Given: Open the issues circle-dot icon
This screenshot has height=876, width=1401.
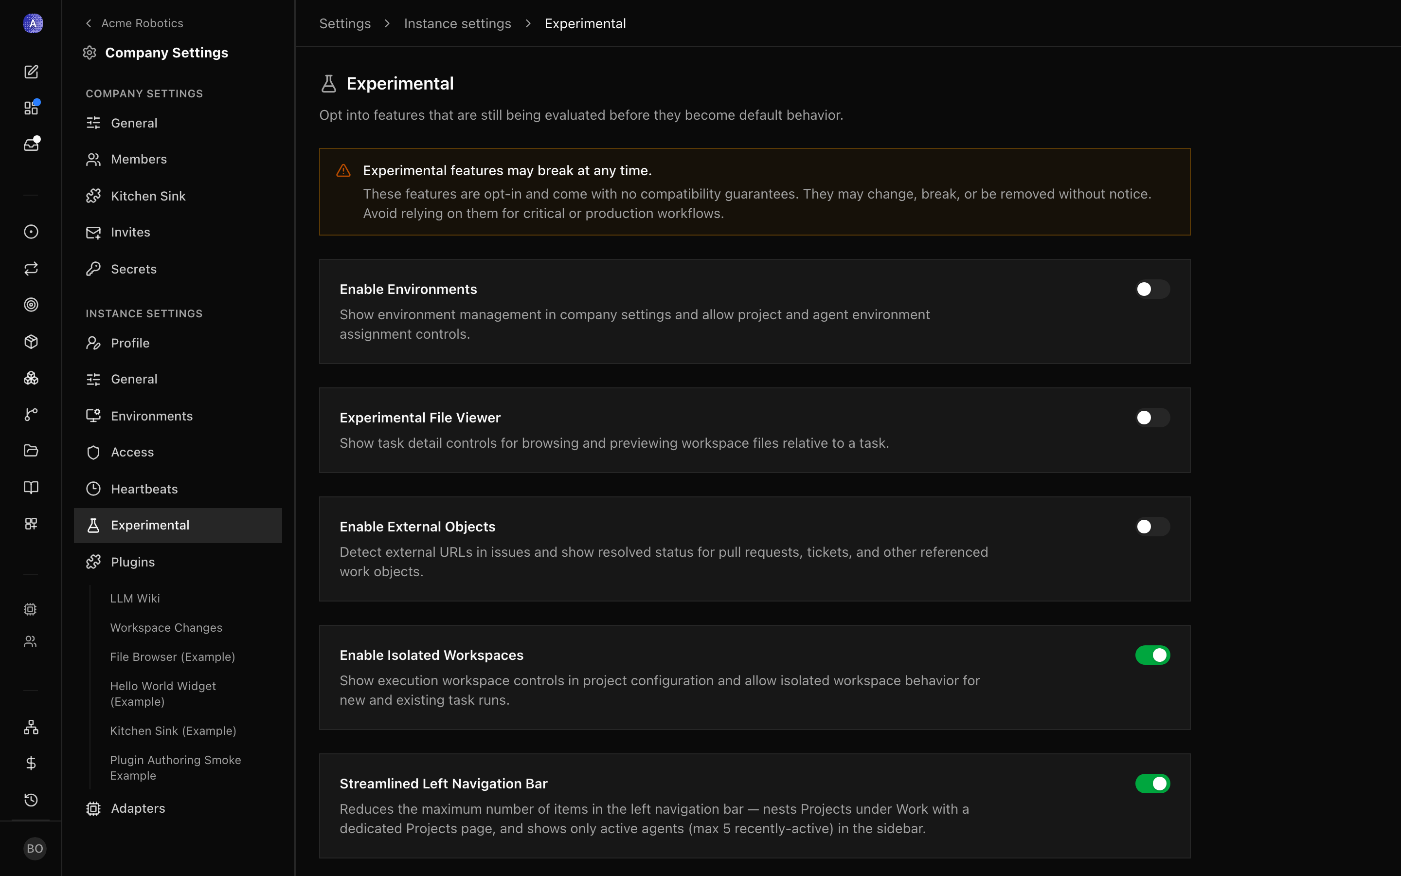Looking at the screenshot, I should pos(31,232).
